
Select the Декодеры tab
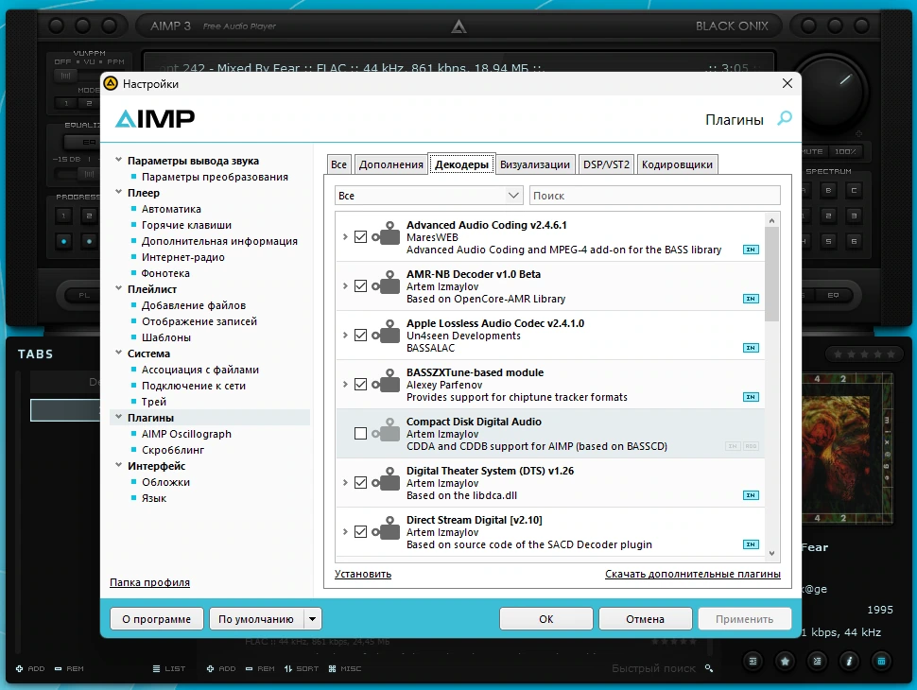461,164
